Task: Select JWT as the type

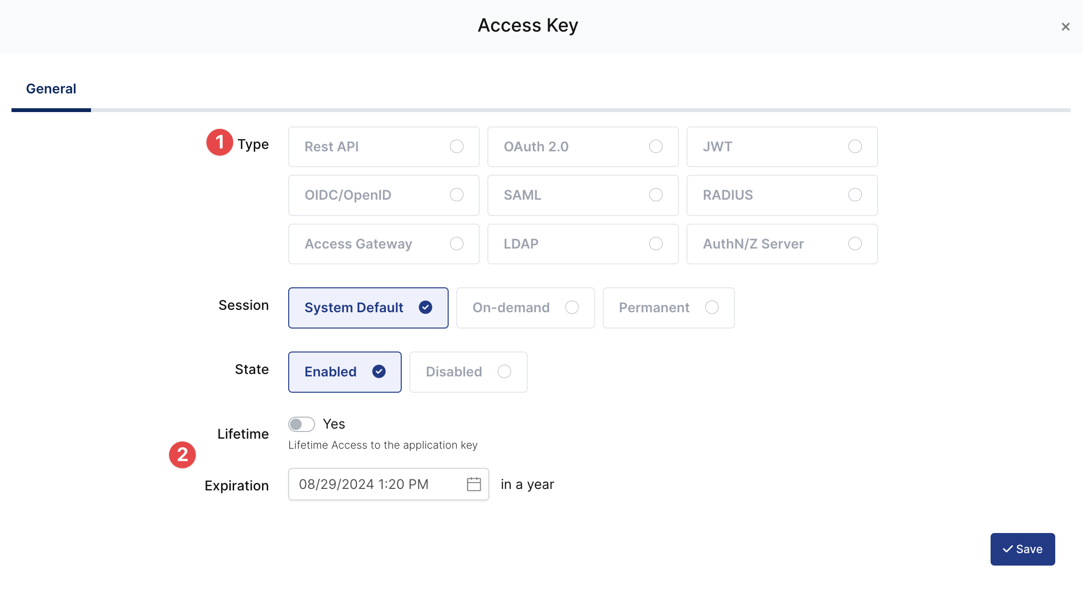Action: [781, 147]
